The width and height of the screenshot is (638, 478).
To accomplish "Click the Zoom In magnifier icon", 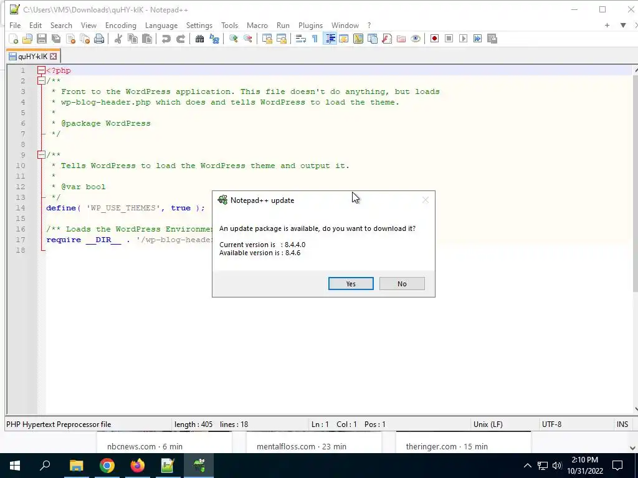I will [233, 39].
